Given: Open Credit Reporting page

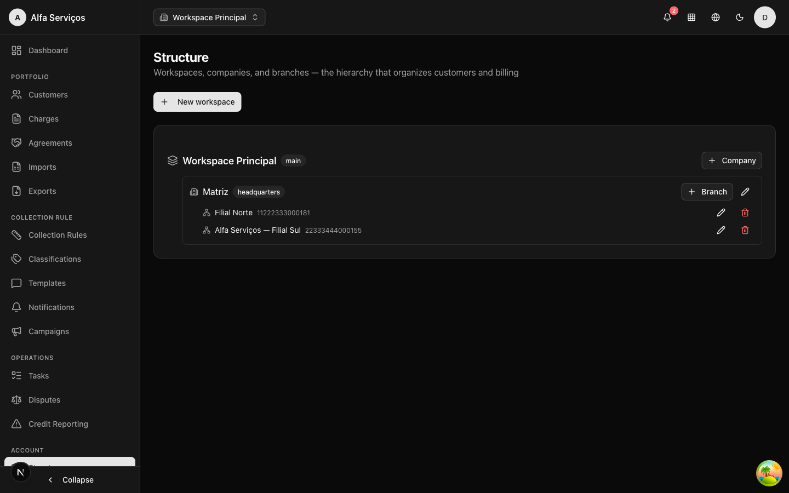Looking at the screenshot, I should coord(70,424).
